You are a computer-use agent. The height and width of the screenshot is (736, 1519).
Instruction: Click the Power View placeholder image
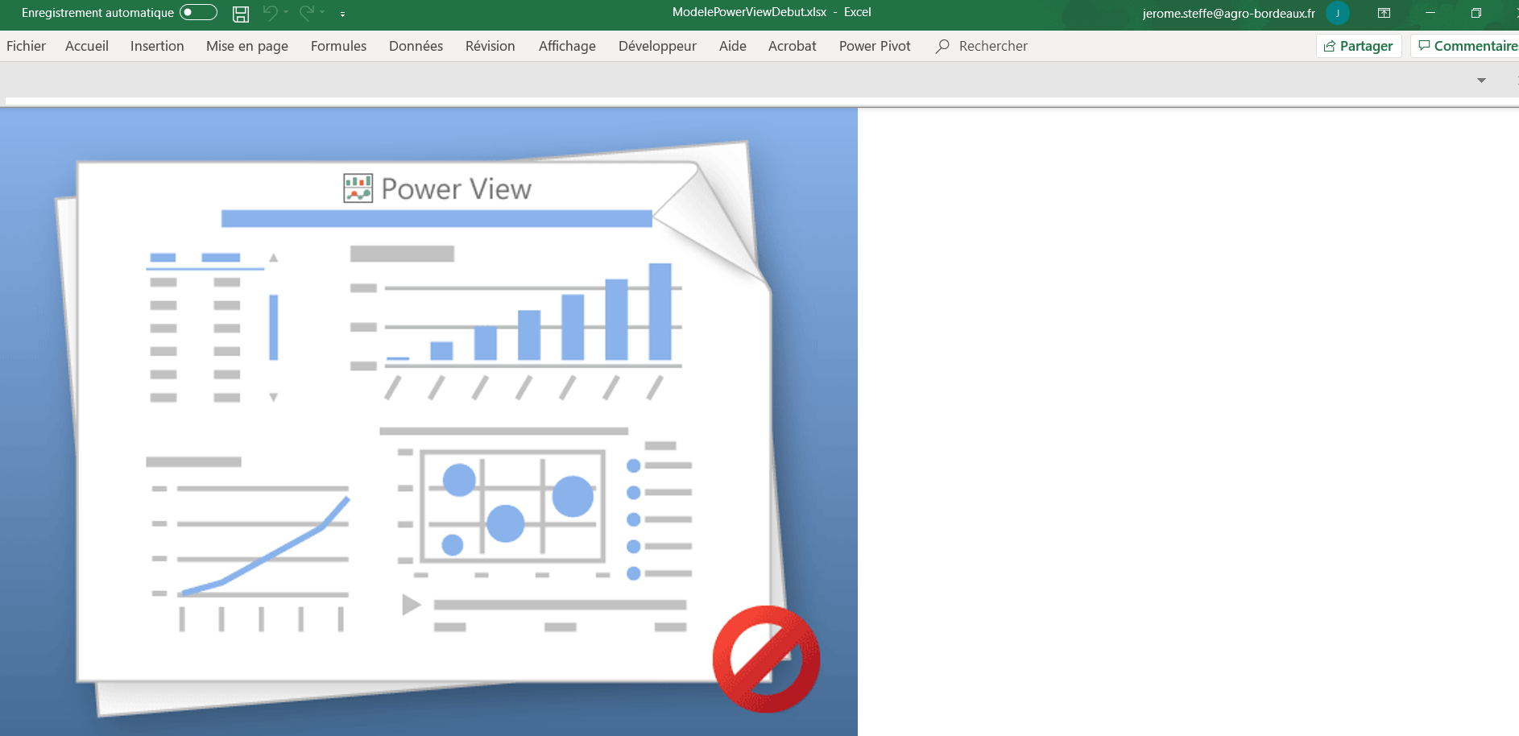(428, 422)
